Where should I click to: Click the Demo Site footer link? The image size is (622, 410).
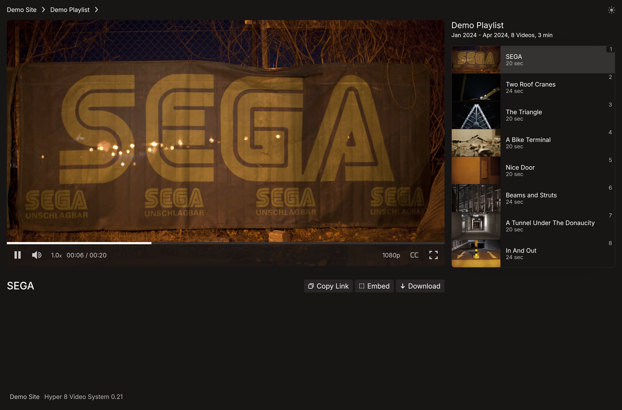pos(25,397)
